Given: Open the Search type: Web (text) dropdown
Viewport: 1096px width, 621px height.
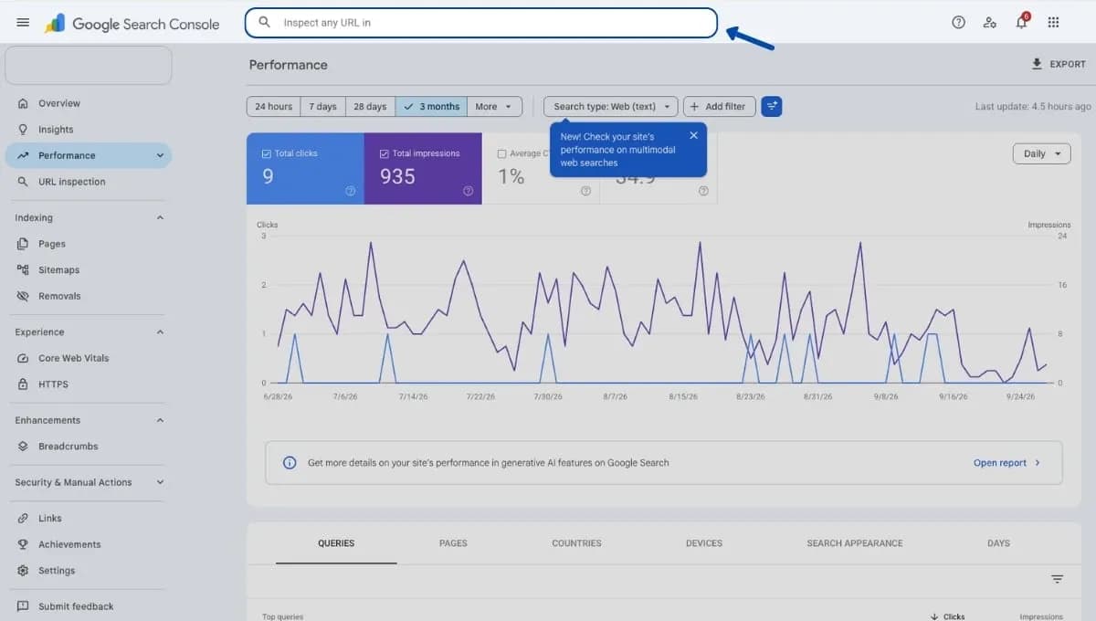Looking at the screenshot, I should 611,107.
